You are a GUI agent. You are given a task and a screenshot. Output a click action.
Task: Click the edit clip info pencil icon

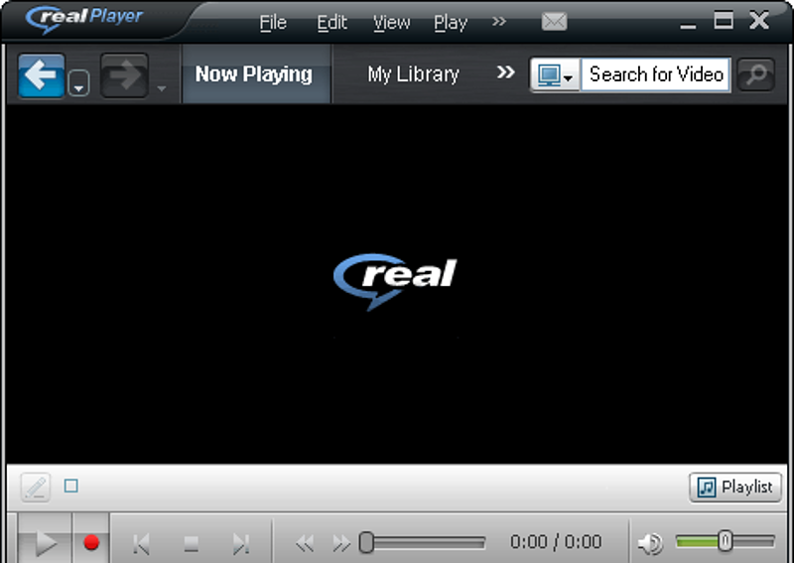pyautogui.click(x=36, y=487)
